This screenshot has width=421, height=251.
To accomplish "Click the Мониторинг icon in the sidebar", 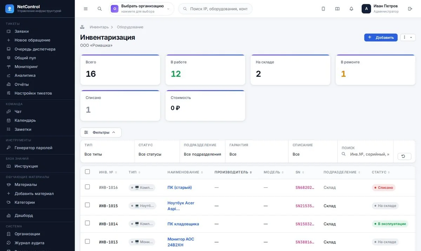I will (x=9, y=67).
